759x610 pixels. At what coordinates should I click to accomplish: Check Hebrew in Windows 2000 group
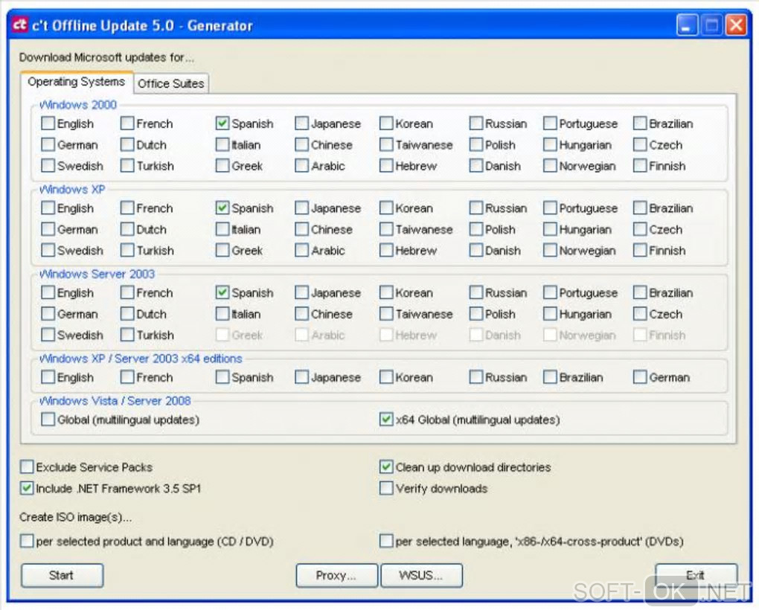(386, 166)
